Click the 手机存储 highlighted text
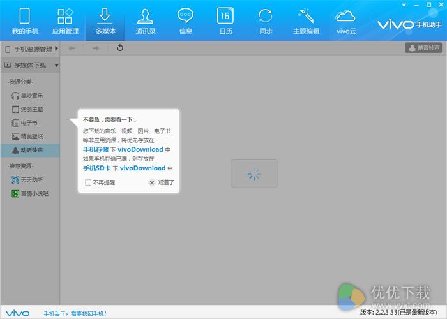 coord(96,149)
